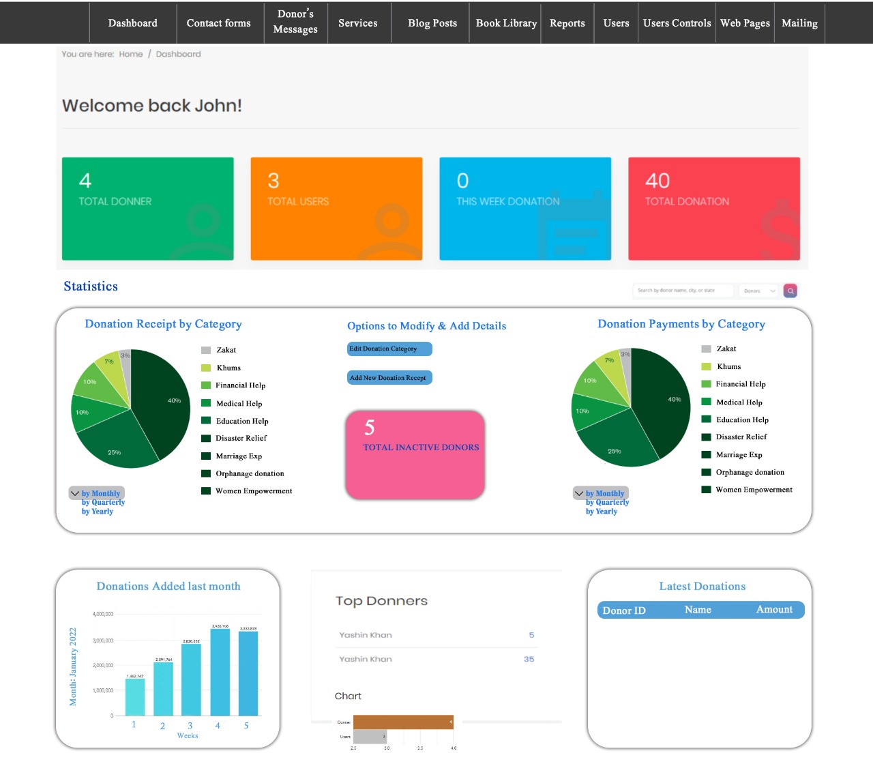Click the calendar icon on This Week Donation card
The height and width of the screenshot is (764, 873).
point(574,229)
